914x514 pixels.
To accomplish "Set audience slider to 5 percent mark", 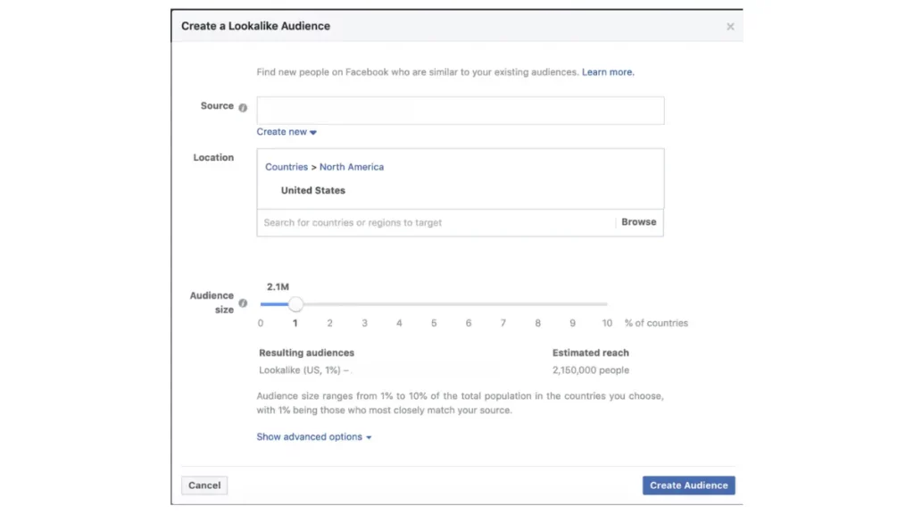I will coord(434,303).
